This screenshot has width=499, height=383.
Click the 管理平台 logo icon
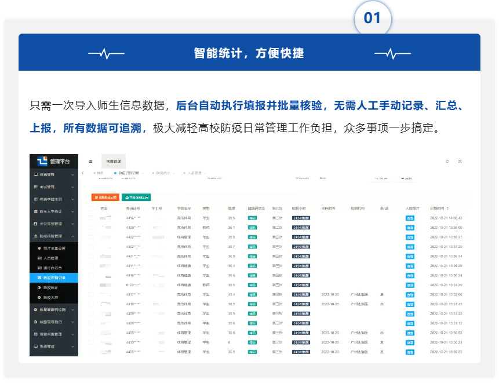tap(42, 161)
